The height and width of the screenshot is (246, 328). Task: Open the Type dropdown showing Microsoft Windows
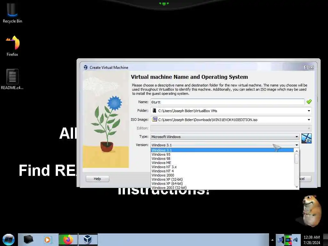click(225, 137)
